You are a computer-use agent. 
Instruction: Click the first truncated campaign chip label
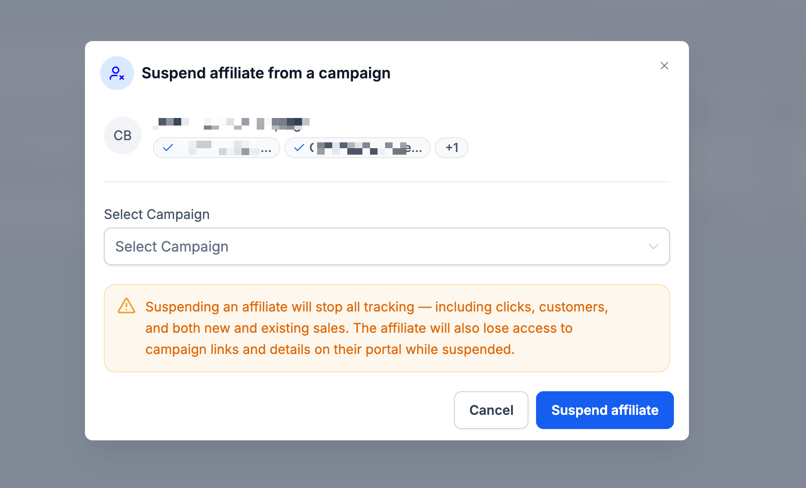[230, 148]
